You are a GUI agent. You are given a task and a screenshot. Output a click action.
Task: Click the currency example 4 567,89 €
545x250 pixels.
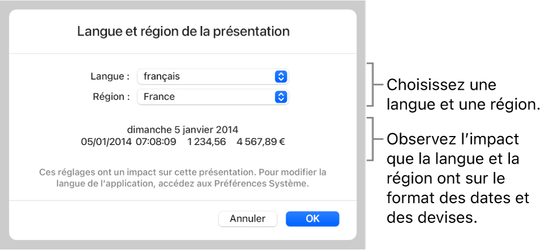(261, 142)
